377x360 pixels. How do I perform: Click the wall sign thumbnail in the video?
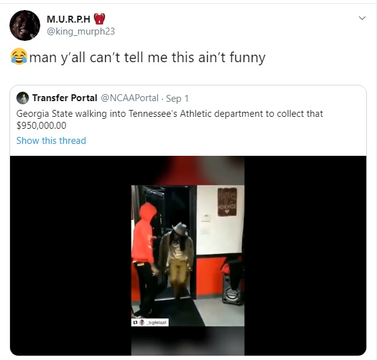coord(227,202)
